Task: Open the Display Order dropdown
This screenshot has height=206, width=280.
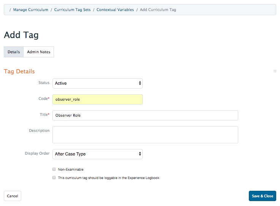Action: [x=97, y=154]
